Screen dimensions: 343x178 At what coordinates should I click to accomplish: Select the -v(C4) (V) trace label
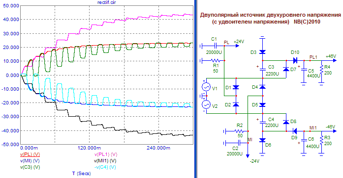tap(105, 167)
